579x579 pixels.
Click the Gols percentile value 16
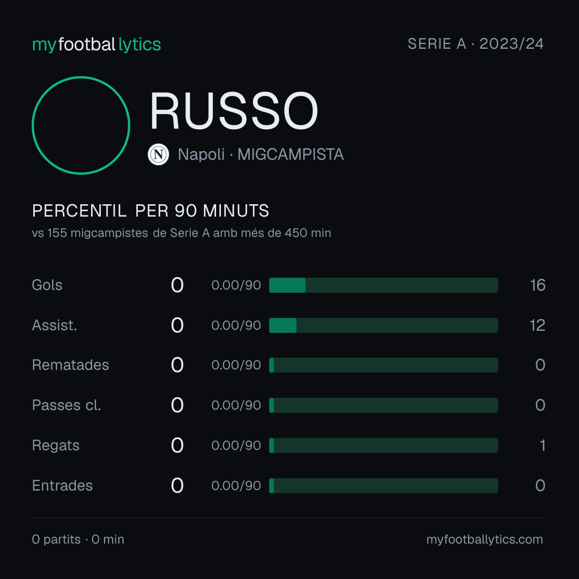(538, 285)
